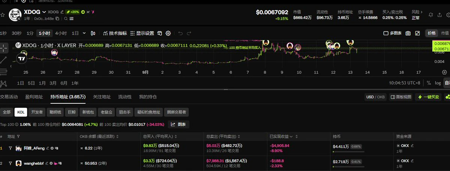Click the TradingView logo on the chart
450x171 pixels.
[x=21, y=59]
